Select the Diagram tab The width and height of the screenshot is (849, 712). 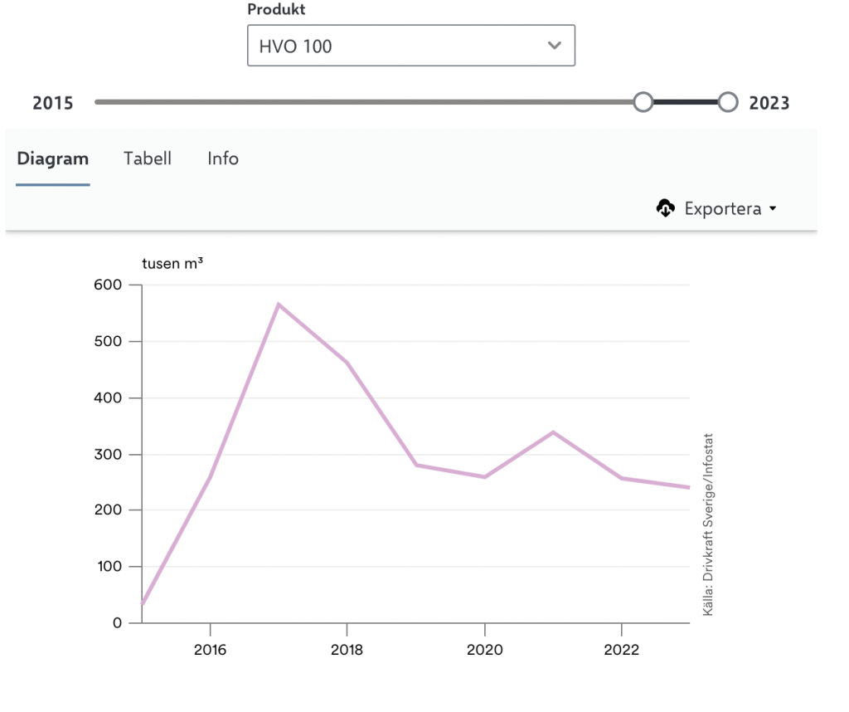coord(53,158)
